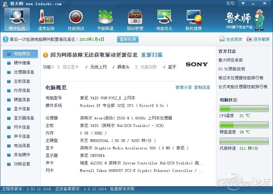This screenshot has width=273, height=194.
Task: Click the 生成报告 link
Action: click(x=234, y=39)
